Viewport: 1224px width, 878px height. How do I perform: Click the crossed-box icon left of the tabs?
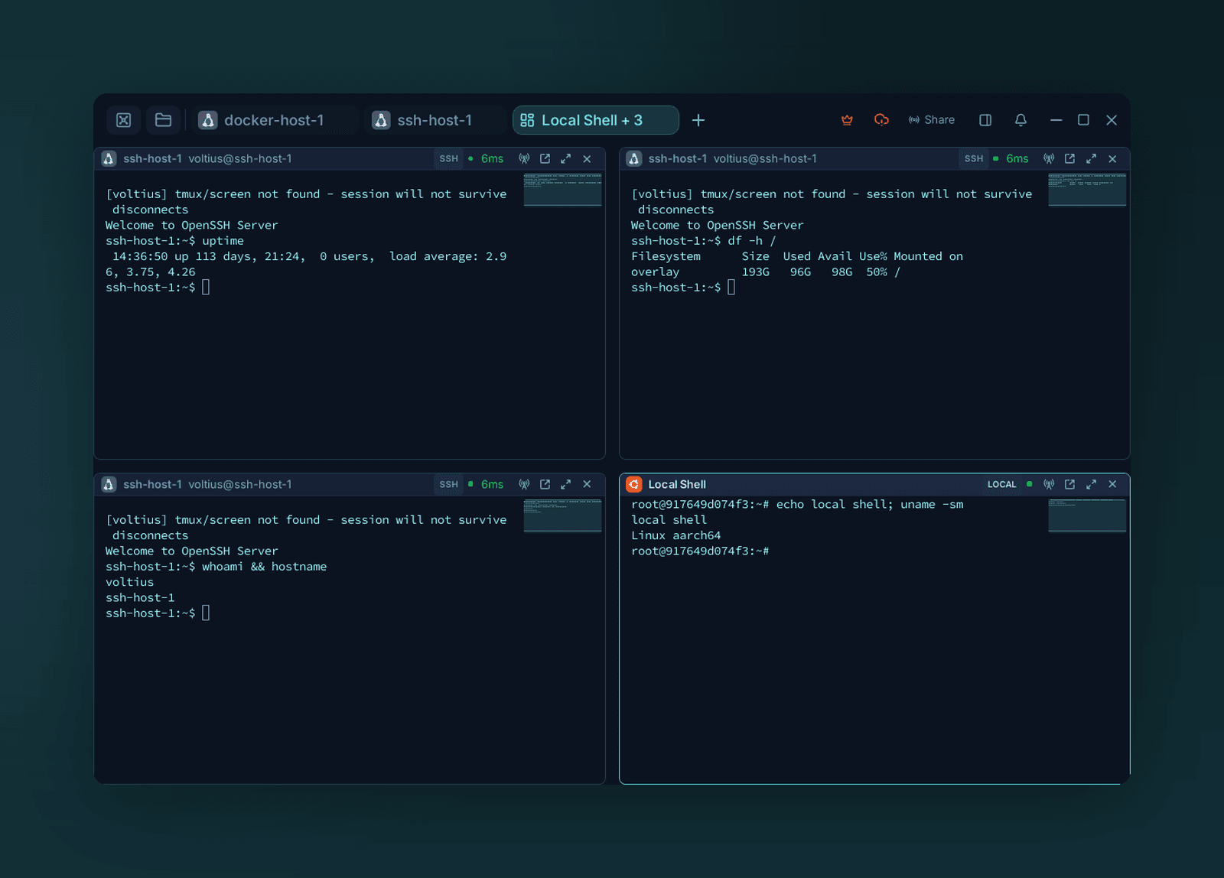pyautogui.click(x=124, y=120)
